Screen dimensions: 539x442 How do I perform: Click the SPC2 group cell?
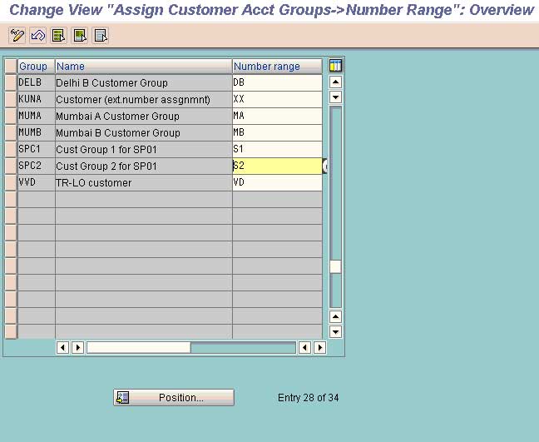(x=36, y=166)
